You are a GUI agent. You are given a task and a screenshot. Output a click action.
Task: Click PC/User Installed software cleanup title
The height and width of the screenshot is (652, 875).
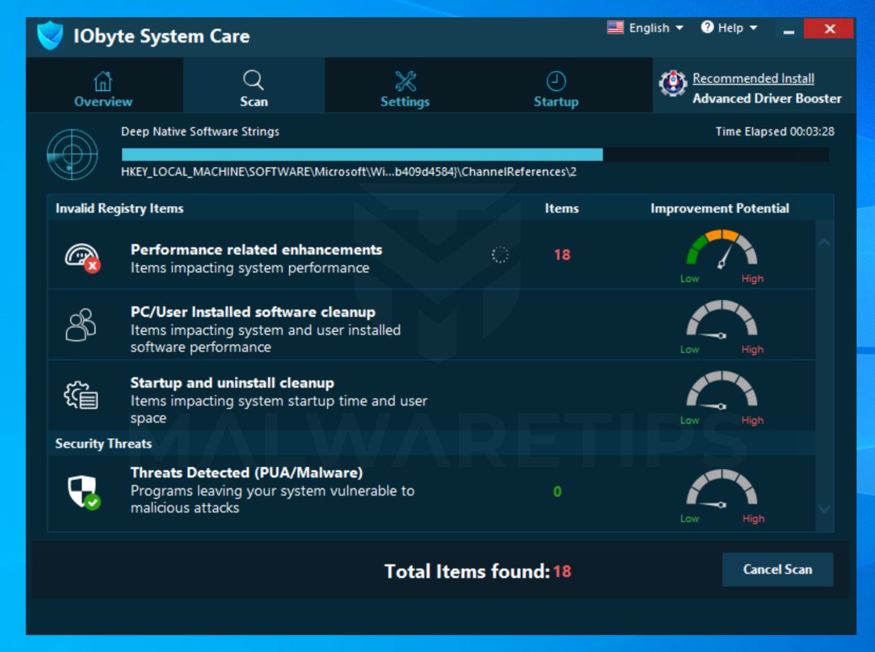[x=253, y=311]
